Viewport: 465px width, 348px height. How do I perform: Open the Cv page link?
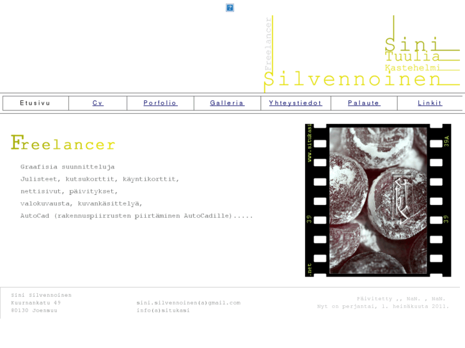(98, 103)
